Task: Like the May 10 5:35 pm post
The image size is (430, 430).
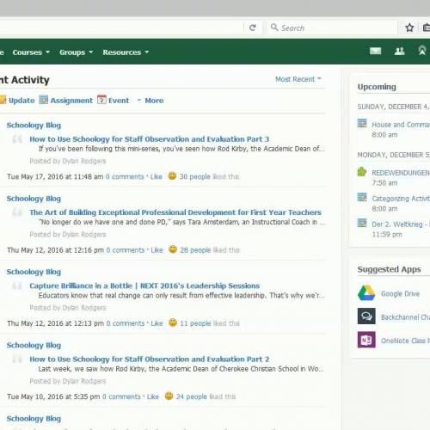Action: [x=153, y=396]
